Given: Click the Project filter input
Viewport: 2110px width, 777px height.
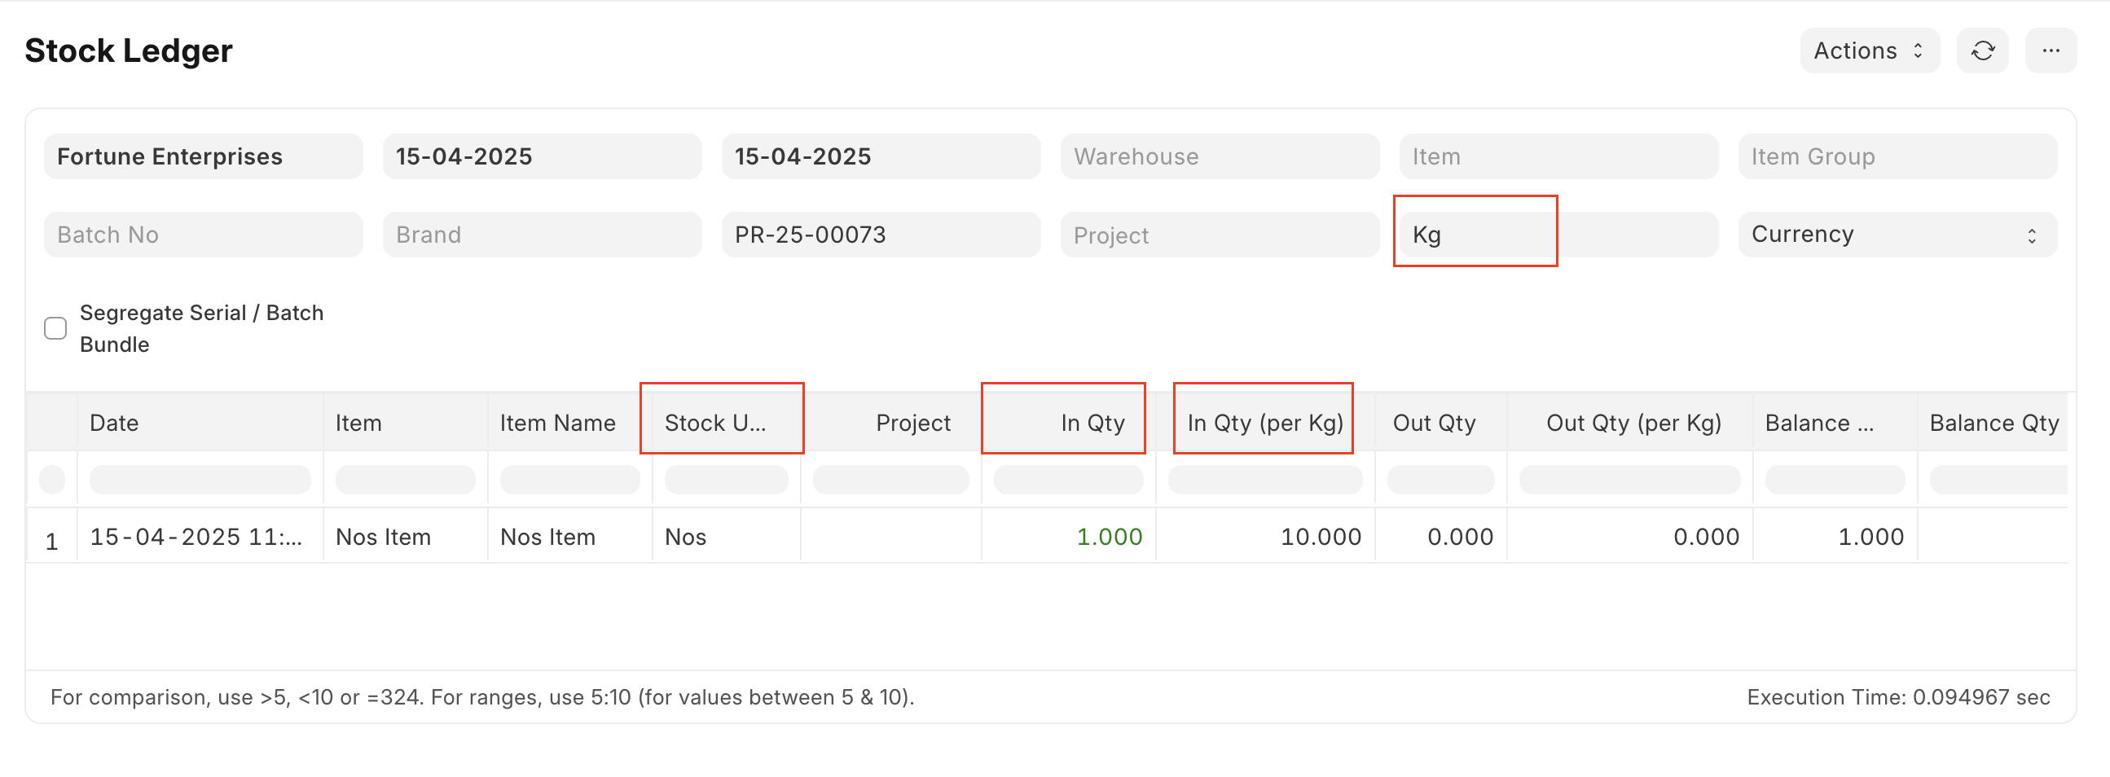Looking at the screenshot, I should tap(1219, 235).
